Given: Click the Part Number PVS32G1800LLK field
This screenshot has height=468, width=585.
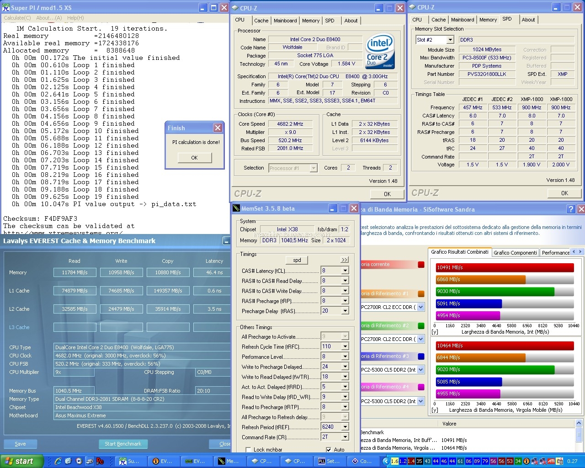Looking at the screenshot, I should [x=487, y=74].
